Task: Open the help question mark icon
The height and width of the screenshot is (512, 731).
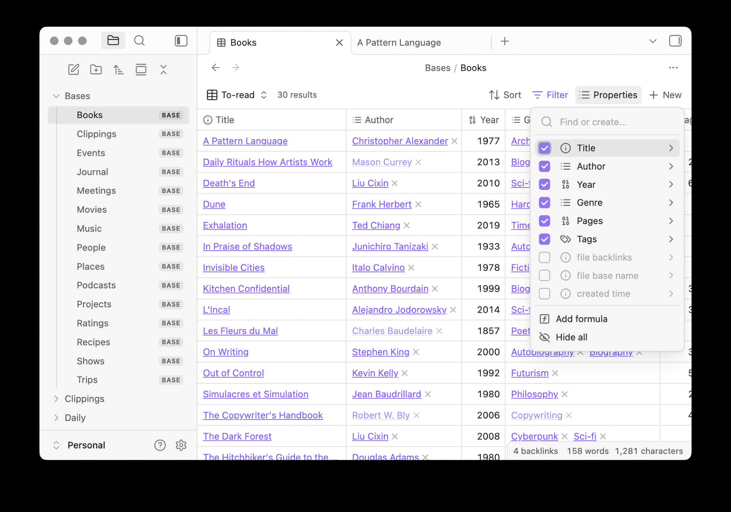Action: pos(160,445)
